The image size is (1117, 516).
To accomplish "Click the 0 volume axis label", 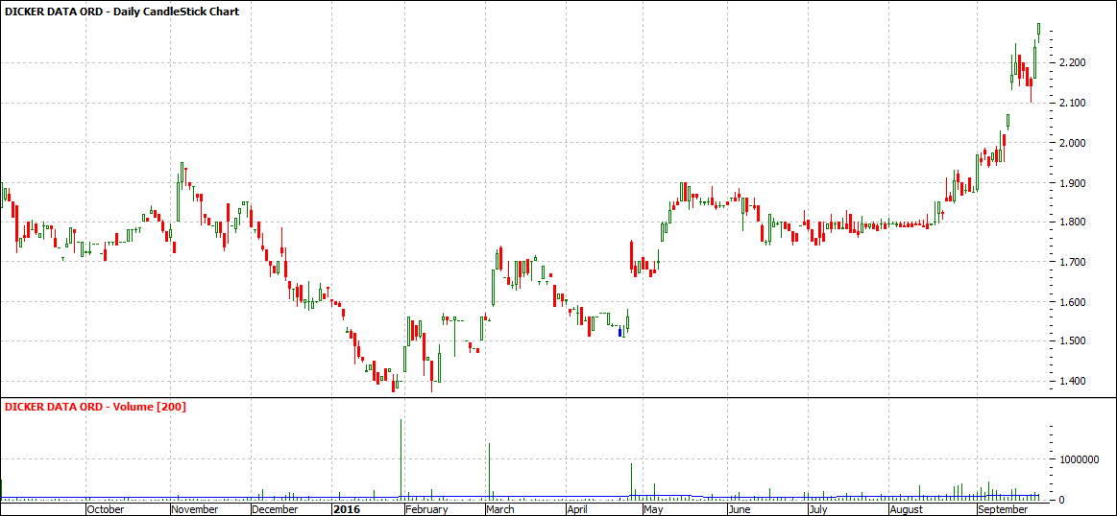I will [1060, 500].
